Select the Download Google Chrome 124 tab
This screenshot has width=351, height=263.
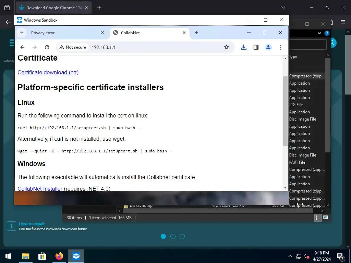tap(54, 8)
